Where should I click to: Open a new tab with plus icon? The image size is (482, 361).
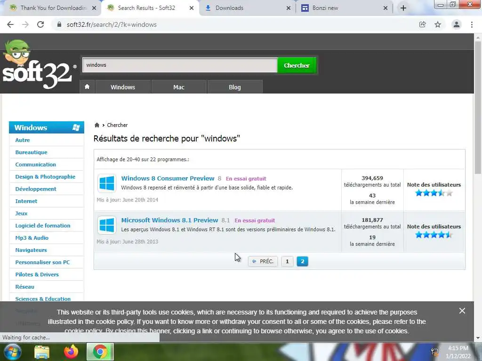click(x=403, y=8)
